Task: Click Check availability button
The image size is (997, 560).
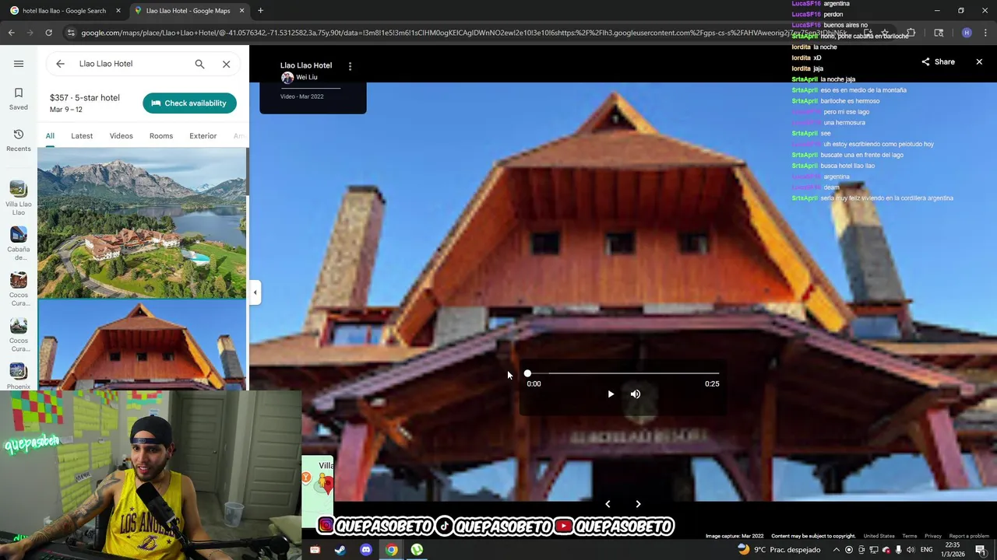Action: (x=189, y=103)
